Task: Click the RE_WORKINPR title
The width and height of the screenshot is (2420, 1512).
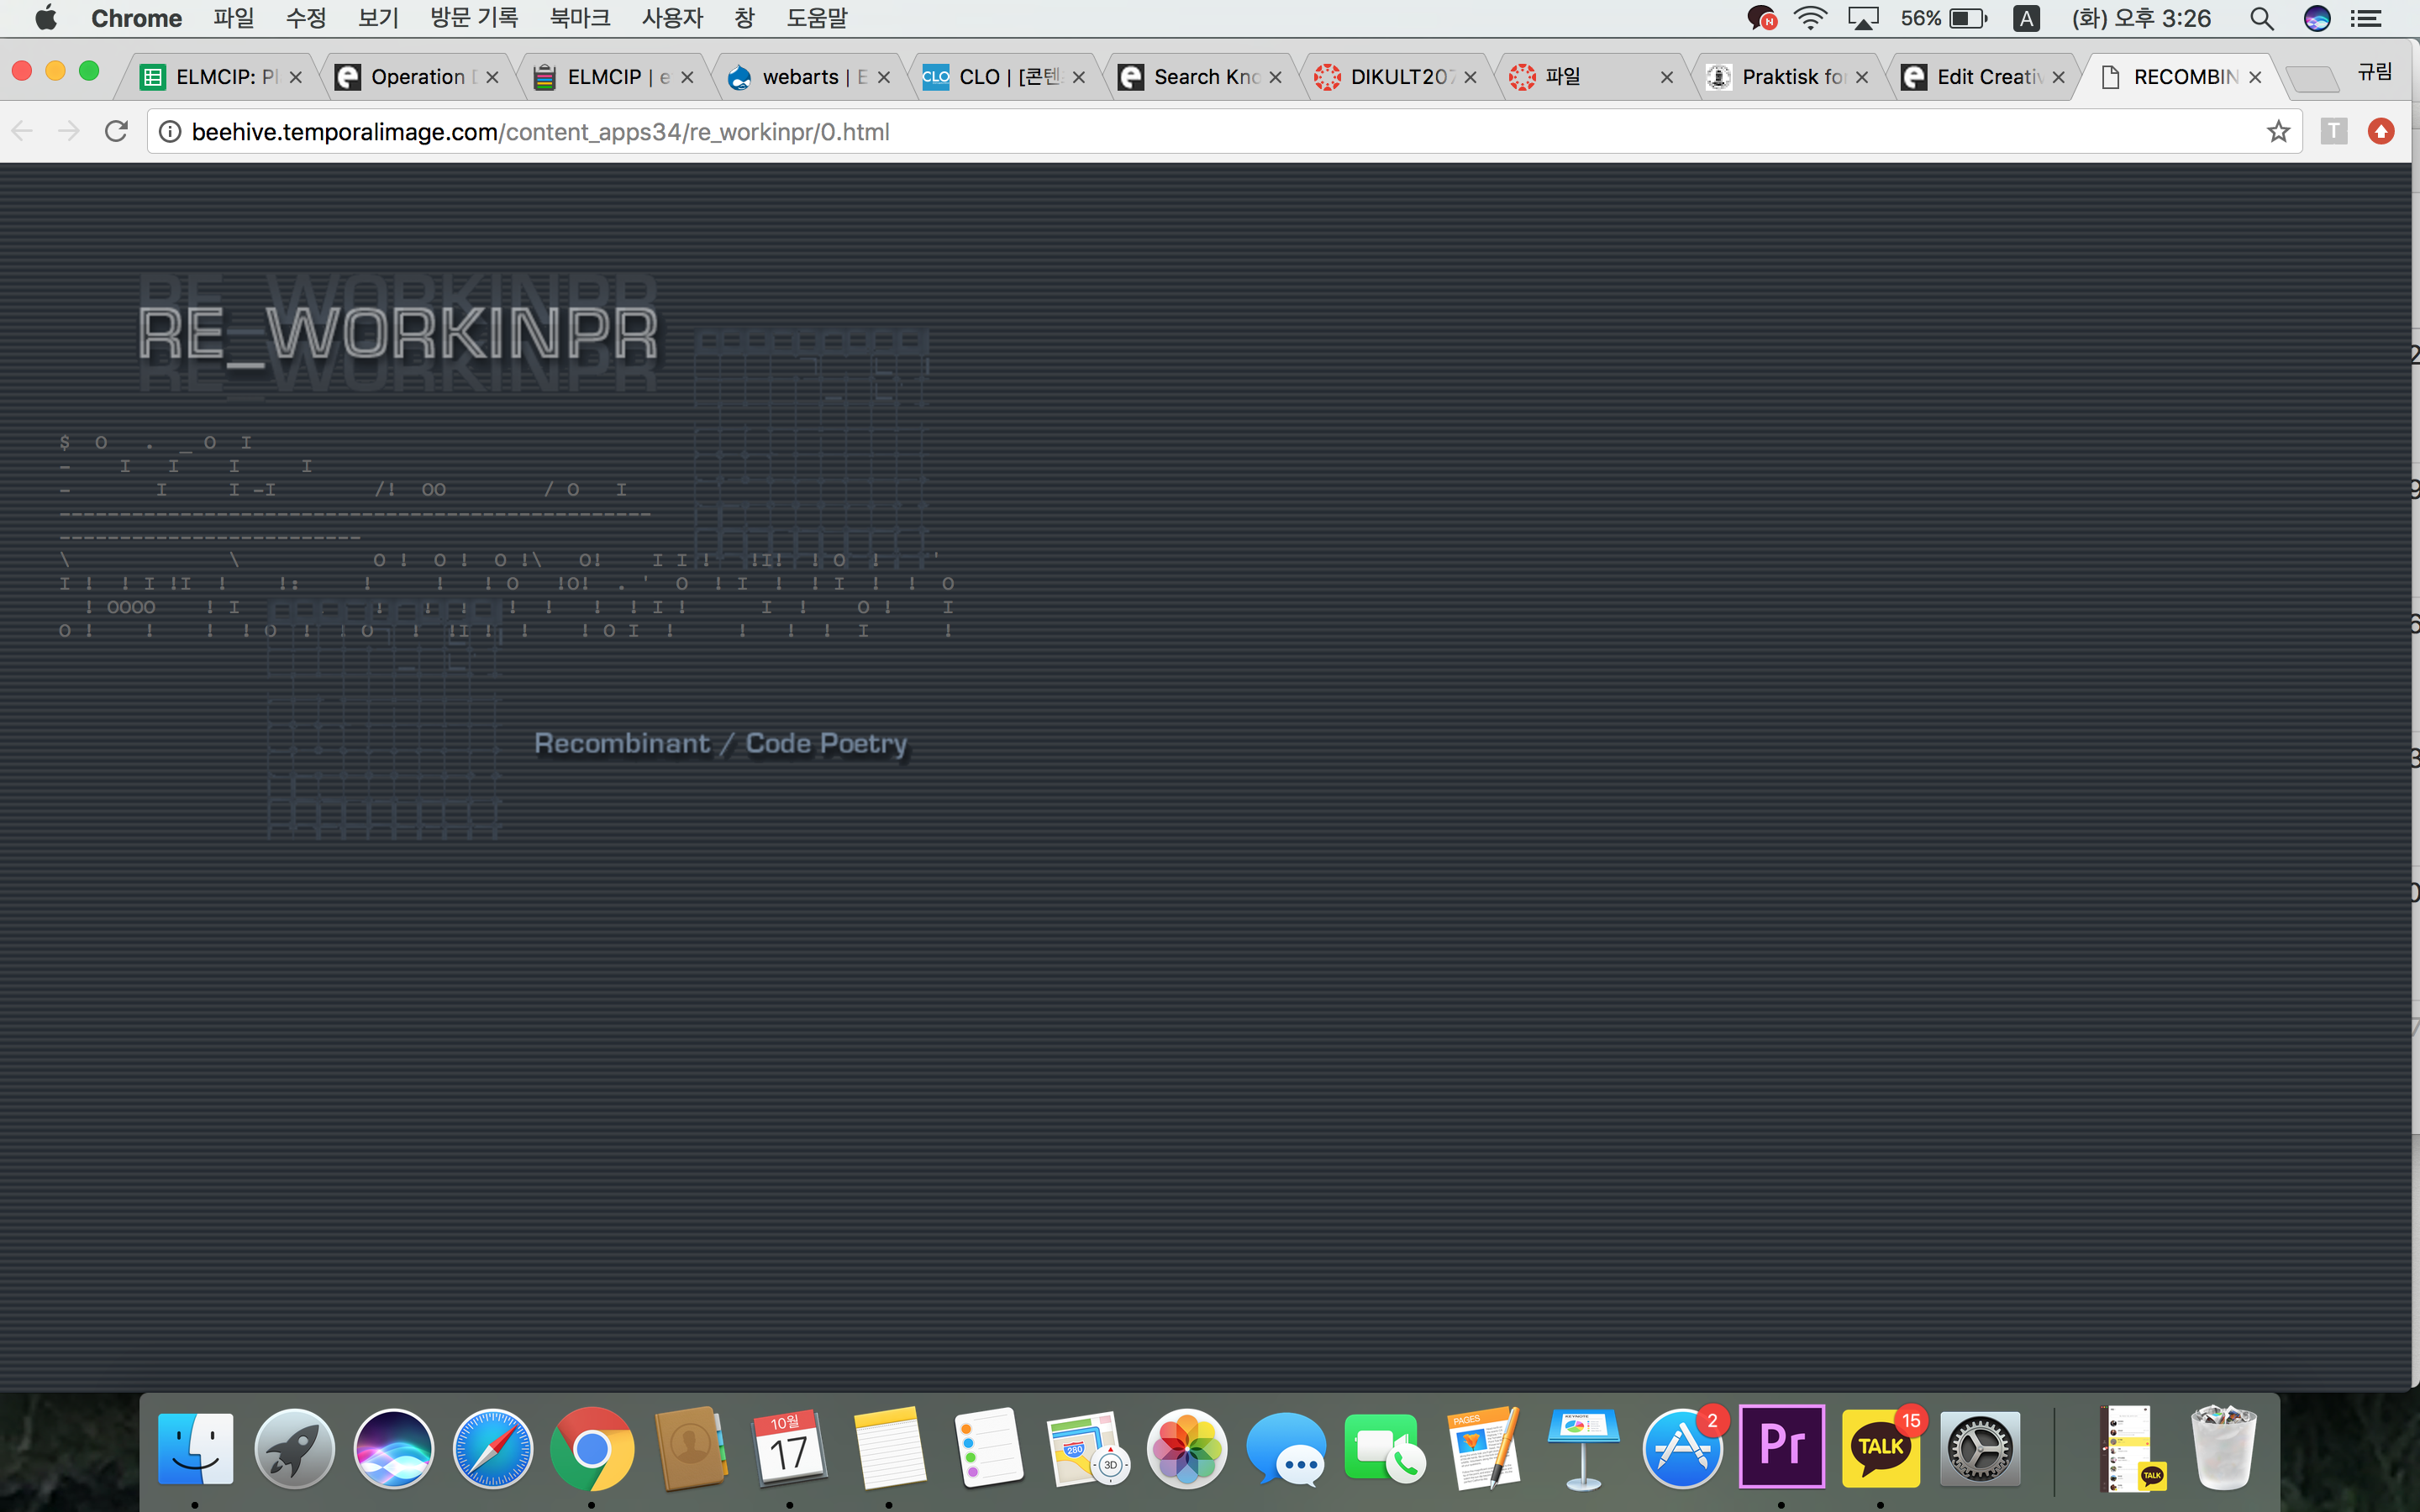Action: (x=398, y=334)
